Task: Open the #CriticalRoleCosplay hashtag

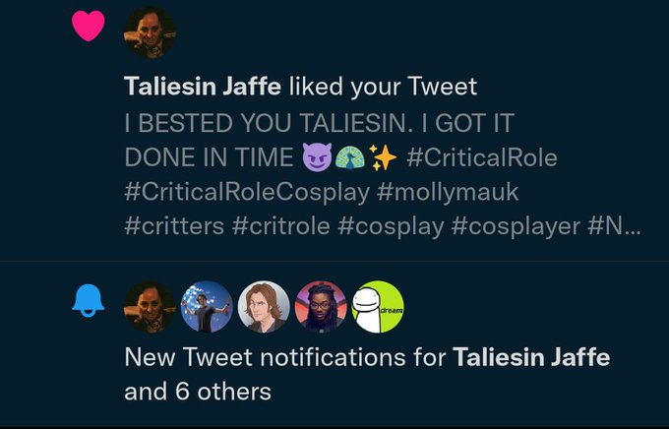Action: coord(247,192)
